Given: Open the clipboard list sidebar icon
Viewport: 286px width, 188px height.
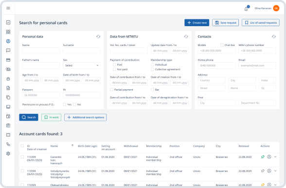Looking at the screenshot, I should coord(8,125).
